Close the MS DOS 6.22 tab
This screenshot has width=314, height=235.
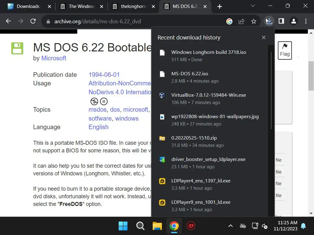tap(205, 7)
